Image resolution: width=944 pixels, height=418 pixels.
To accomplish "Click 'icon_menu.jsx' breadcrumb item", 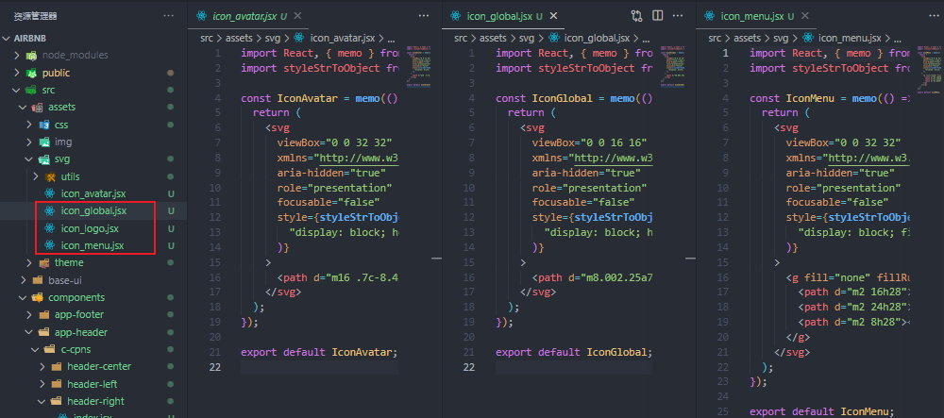I will click(x=851, y=38).
